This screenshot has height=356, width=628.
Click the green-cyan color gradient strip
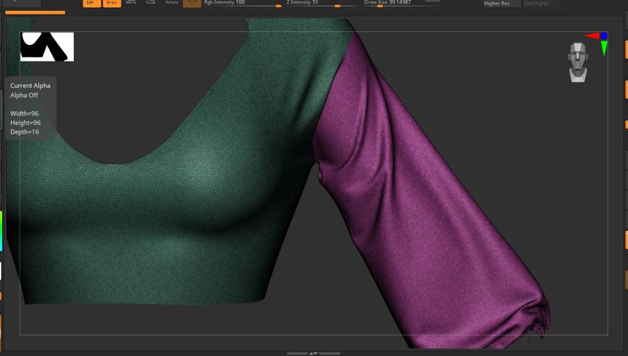(x=1, y=231)
